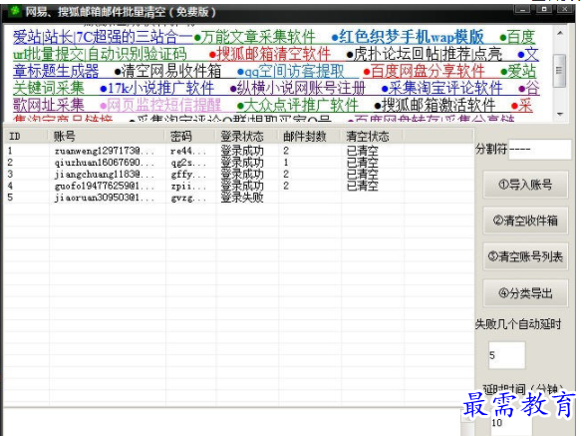Screen dimensions: 584x436
Task: Select account row jiangchuang1183
Action: (x=238, y=175)
